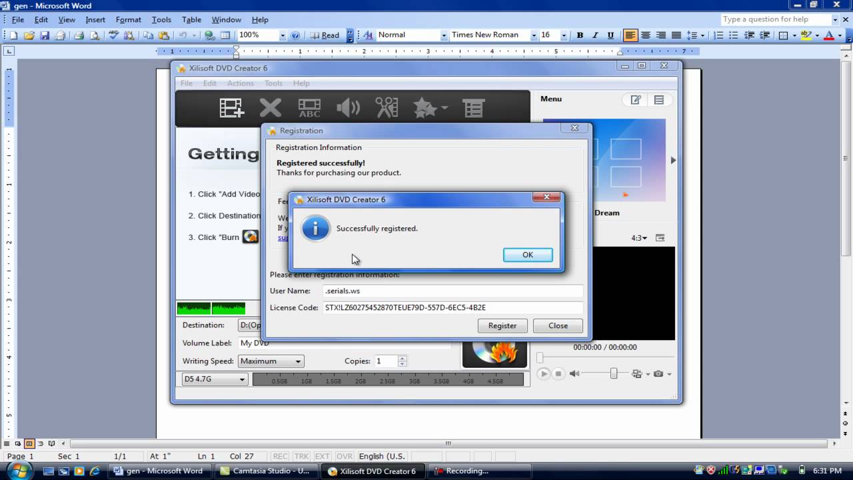
Task: Apply red Font Color
Action: pyautogui.click(x=829, y=35)
